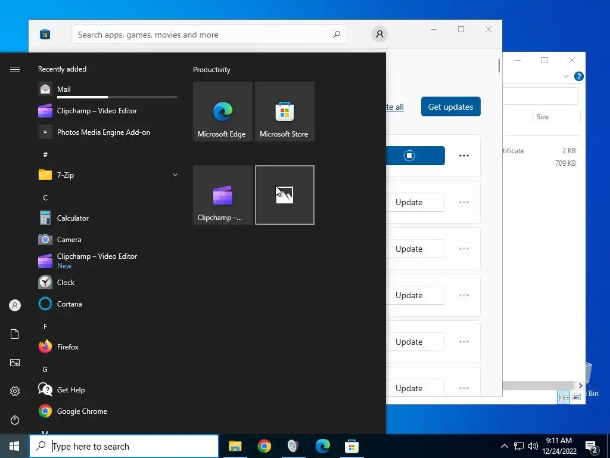Open Chrome from the taskbar
The image size is (610, 458).
tap(264, 446)
